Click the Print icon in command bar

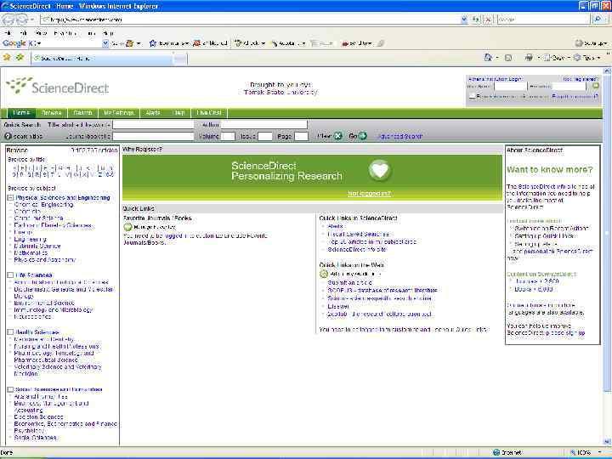(529, 58)
